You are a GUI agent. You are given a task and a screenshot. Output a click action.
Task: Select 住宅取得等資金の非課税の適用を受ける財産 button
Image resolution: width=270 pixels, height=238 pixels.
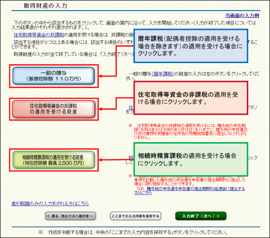click(x=54, y=109)
